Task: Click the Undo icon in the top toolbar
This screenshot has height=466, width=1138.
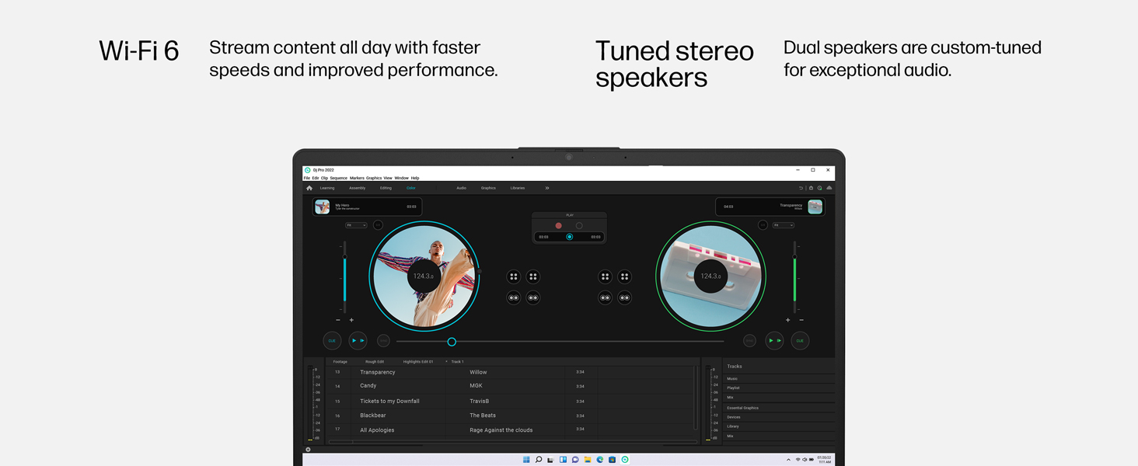Action: [x=801, y=188]
